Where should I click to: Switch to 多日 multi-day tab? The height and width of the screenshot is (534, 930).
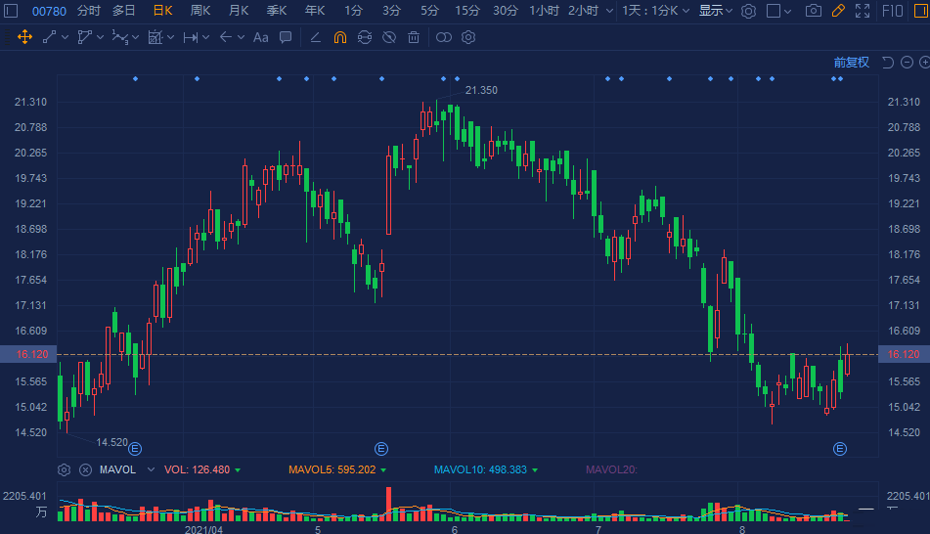click(124, 11)
